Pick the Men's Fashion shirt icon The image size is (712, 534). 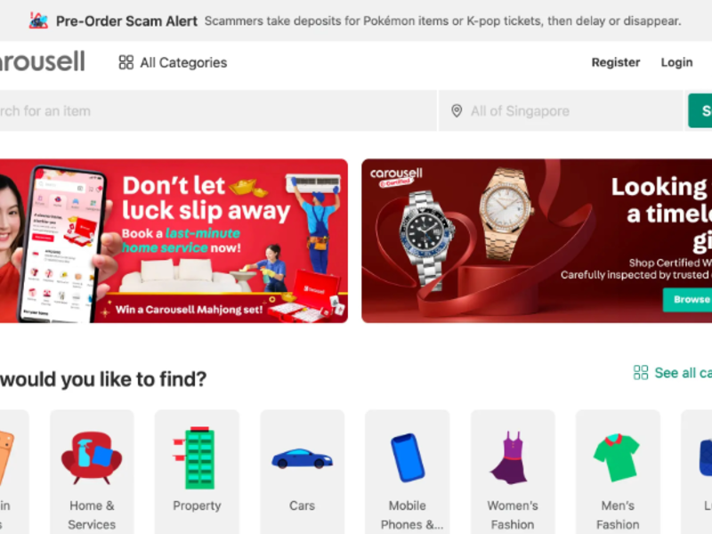[618, 457]
